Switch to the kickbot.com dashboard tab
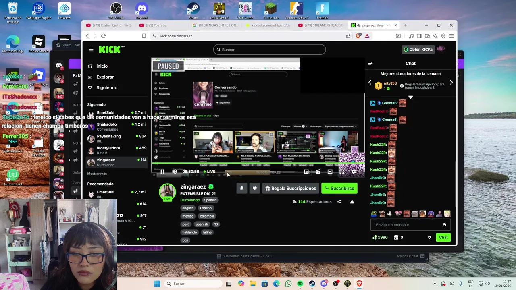Viewport: 516px width, 290px height. point(268,25)
